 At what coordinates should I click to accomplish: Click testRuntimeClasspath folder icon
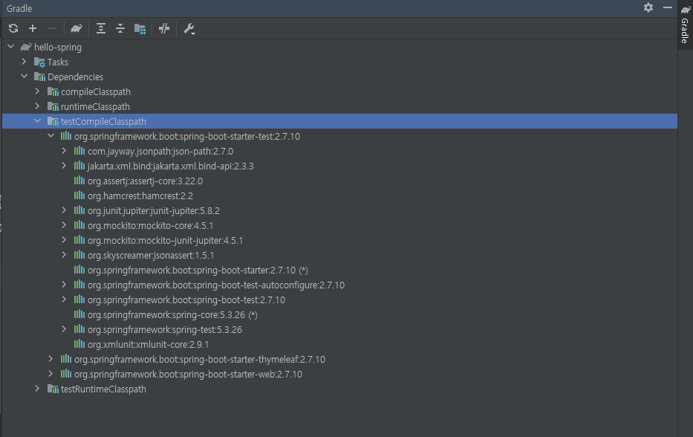click(53, 389)
